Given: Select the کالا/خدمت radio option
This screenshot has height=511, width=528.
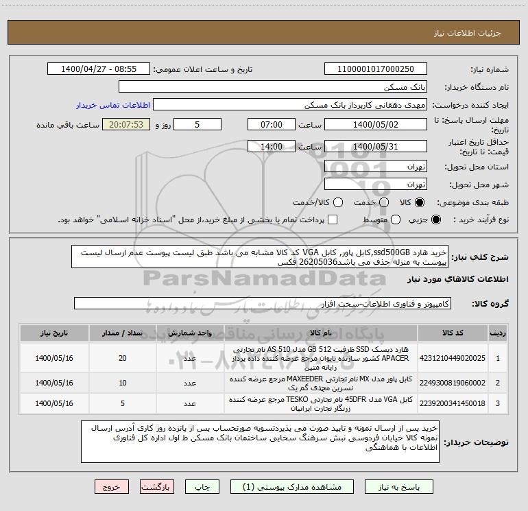Looking at the screenshot, I should [338, 202].
